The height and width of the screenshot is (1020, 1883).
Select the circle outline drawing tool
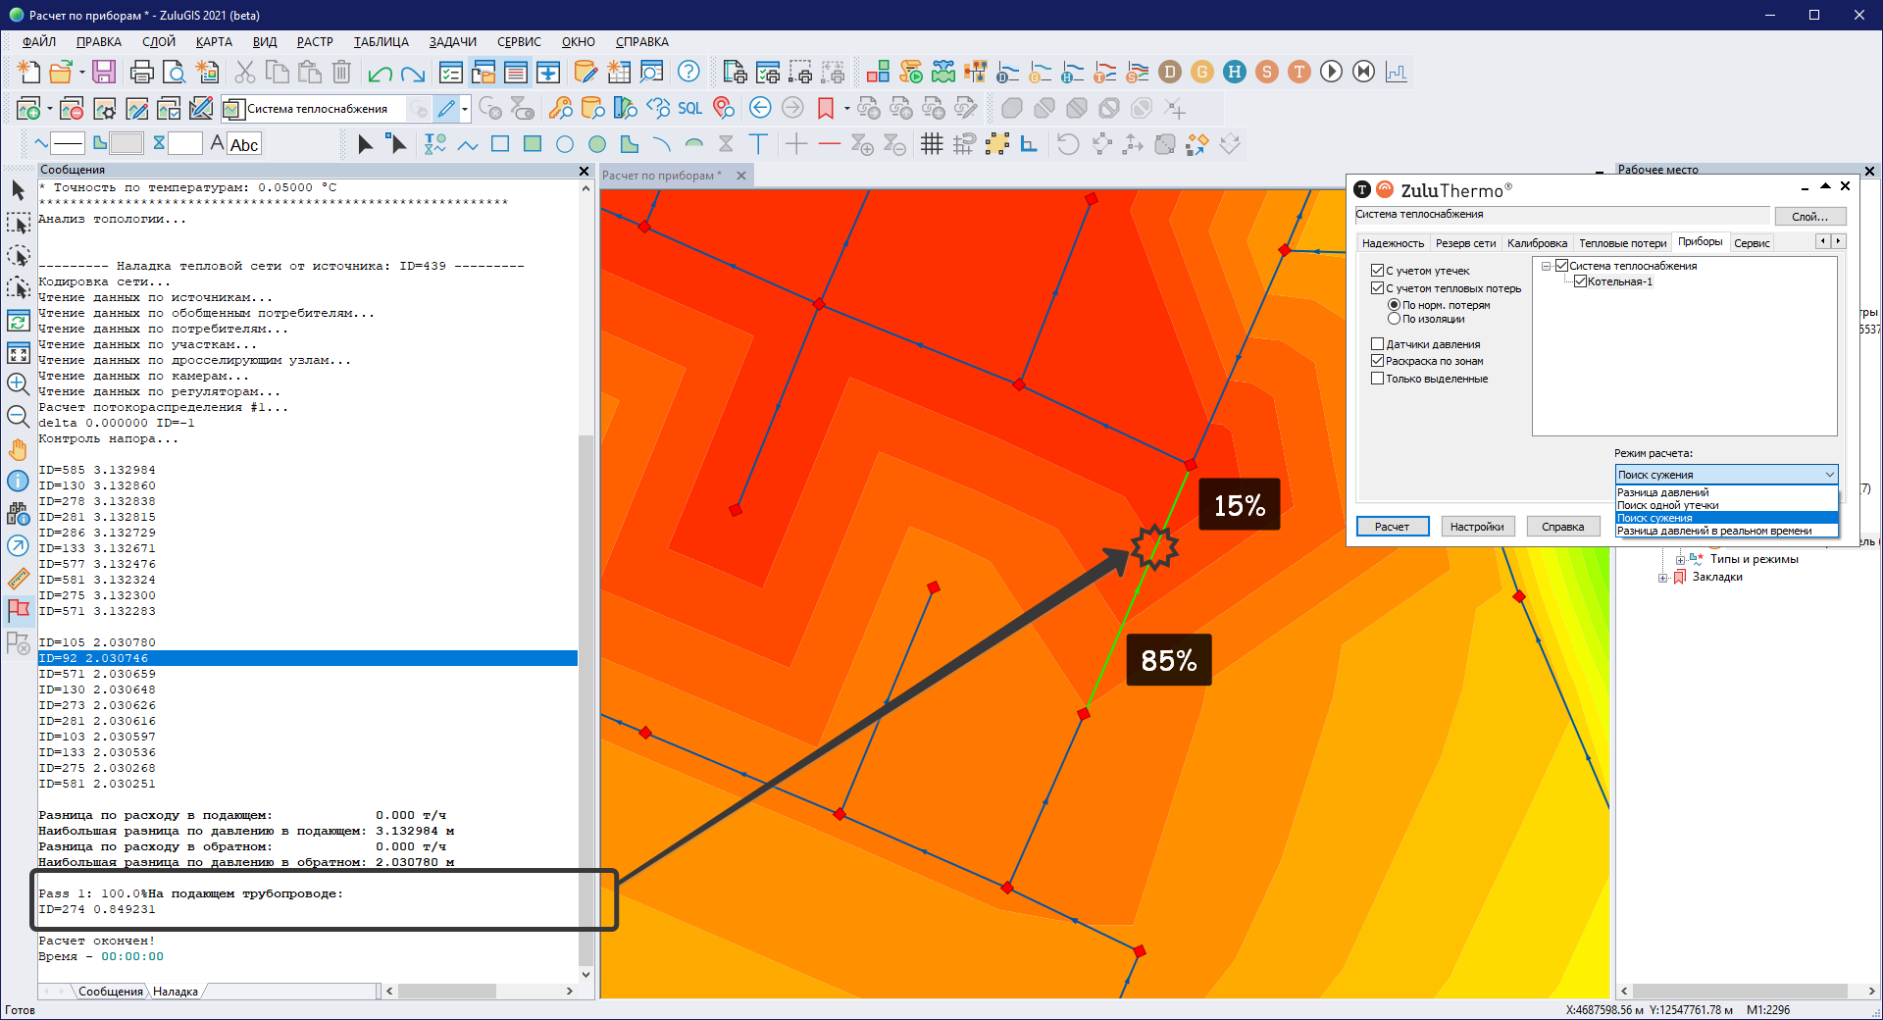565,144
